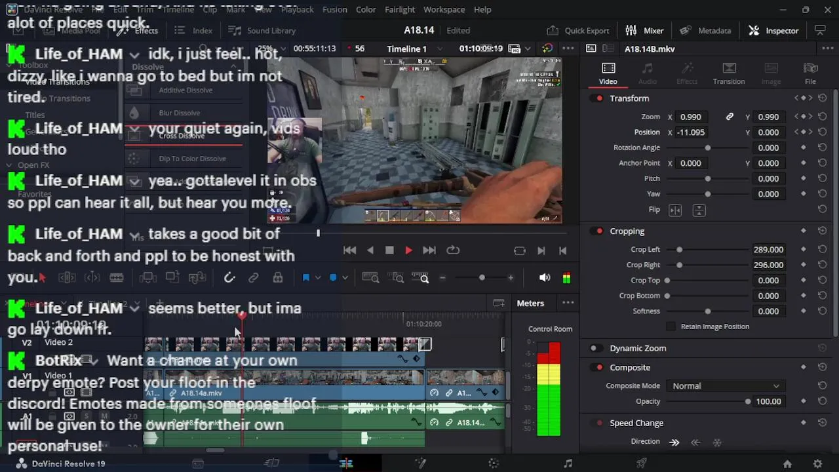Switch to Inspector Transition tab
The height and width of the screenshot is (472, 839).
click(729, 73)
